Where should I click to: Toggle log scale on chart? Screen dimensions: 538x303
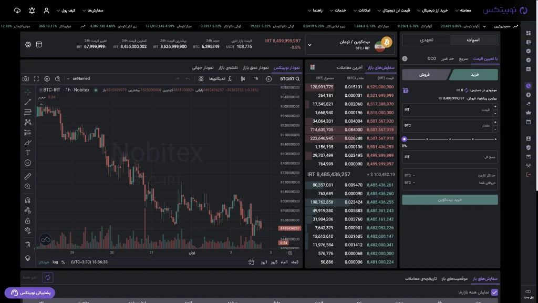tap(55, 262)
